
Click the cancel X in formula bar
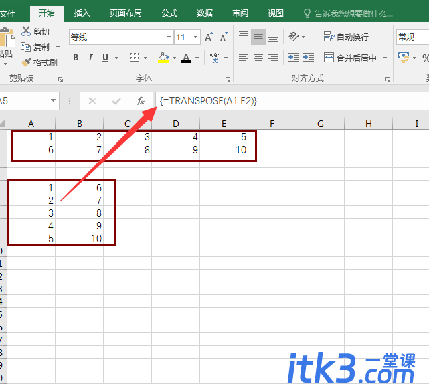(92, 101)
